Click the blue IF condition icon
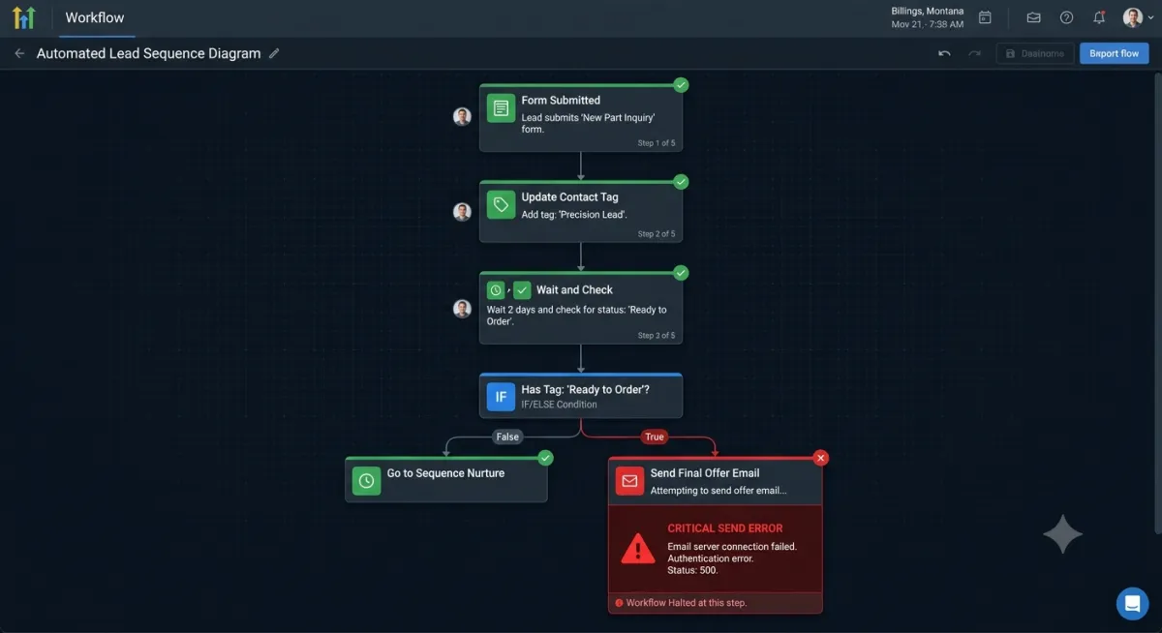 [501, 397]
